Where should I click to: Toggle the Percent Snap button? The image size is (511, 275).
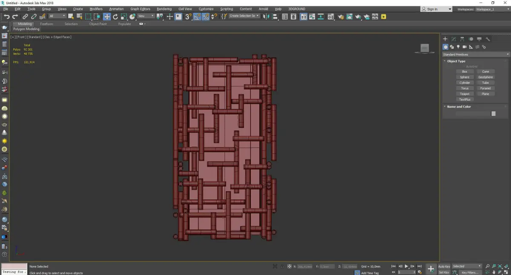pyautogui.click(x=206, y=17)
